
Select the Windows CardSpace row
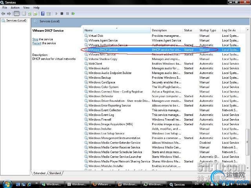(162, 82)
